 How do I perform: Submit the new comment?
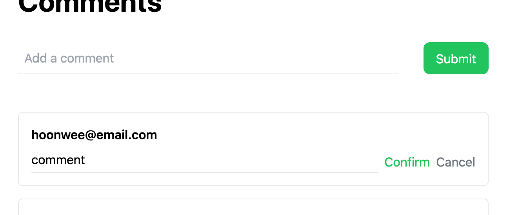[x=456, y=58]
